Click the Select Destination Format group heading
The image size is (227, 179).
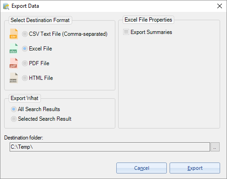click(40, 20)
